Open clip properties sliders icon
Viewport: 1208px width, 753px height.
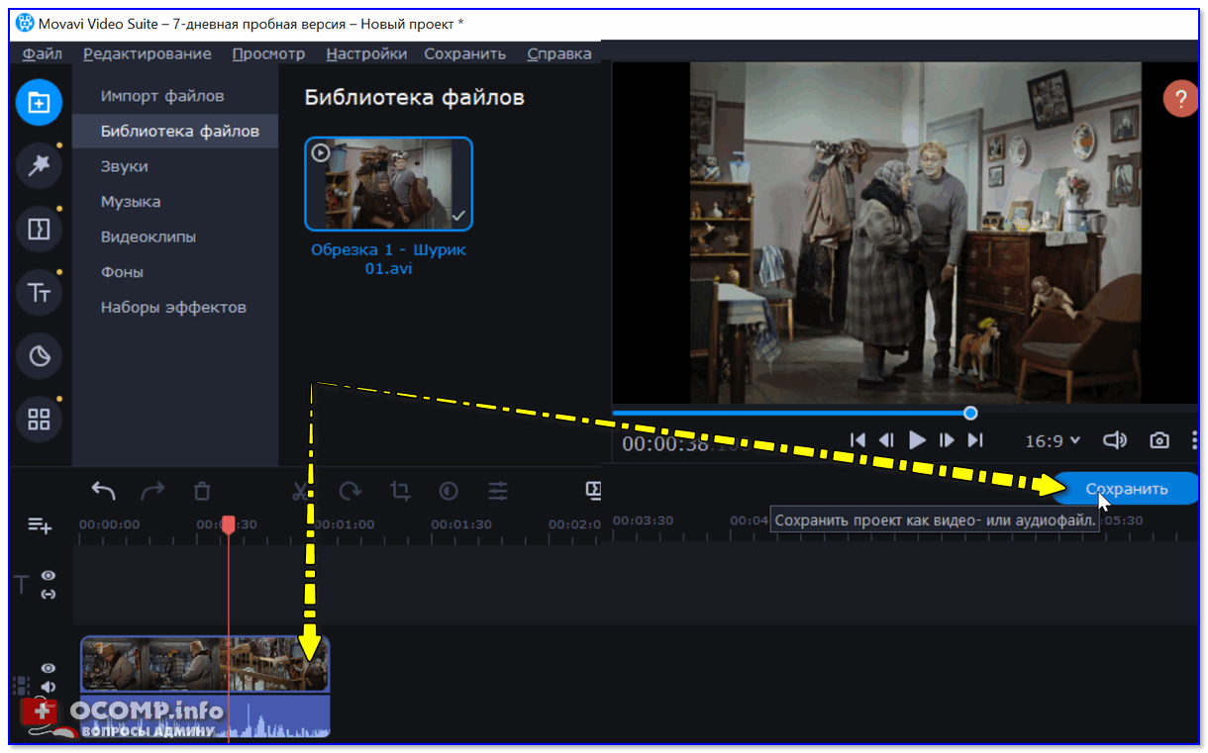(x=498, y=491)
